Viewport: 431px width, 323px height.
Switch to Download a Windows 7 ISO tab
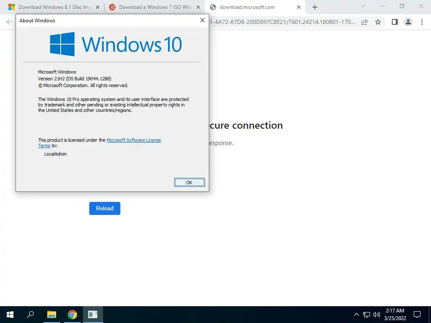154,7
